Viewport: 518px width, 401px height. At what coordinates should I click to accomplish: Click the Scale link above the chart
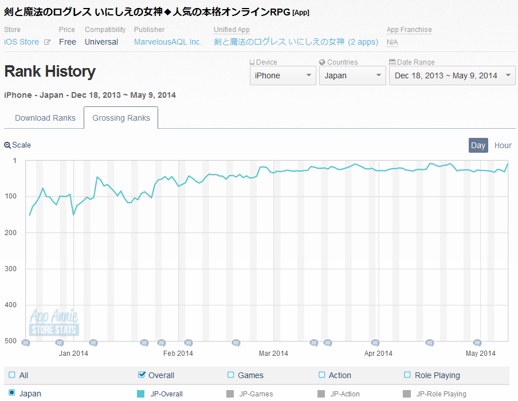point(21,145)
